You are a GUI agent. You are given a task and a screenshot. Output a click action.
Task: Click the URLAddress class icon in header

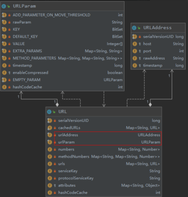[x=134, y=28]
